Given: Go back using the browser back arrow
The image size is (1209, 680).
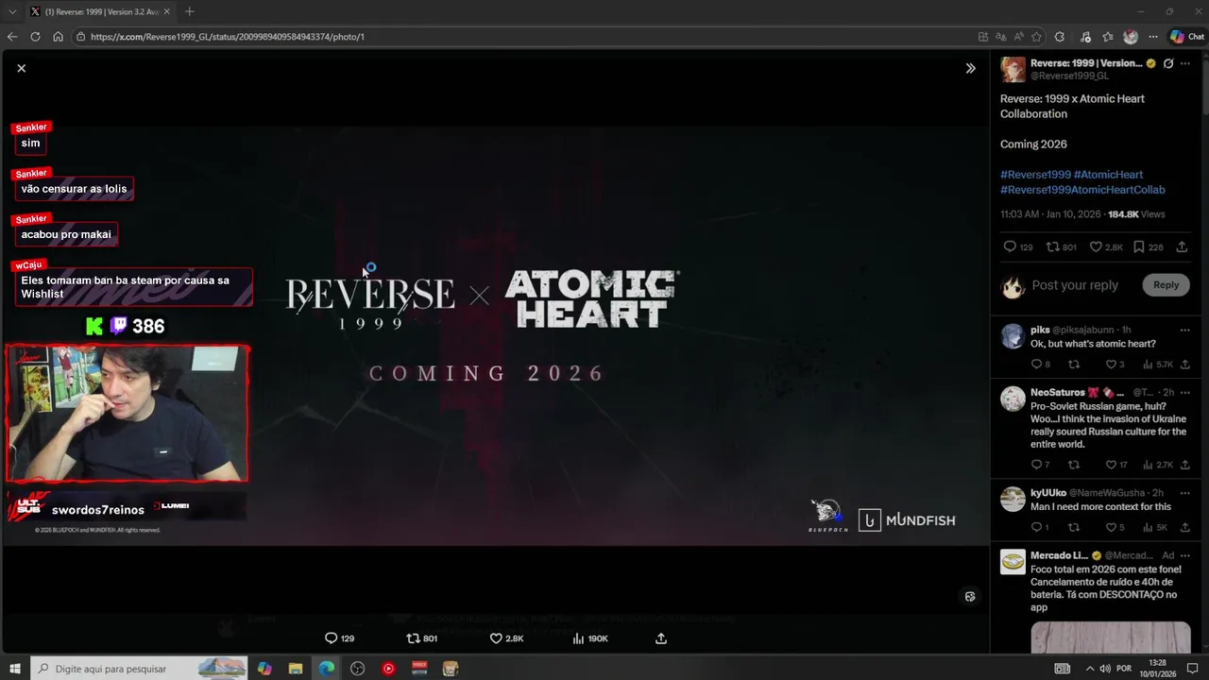Looking at the screenshot, I should click(x=12, y=37).
